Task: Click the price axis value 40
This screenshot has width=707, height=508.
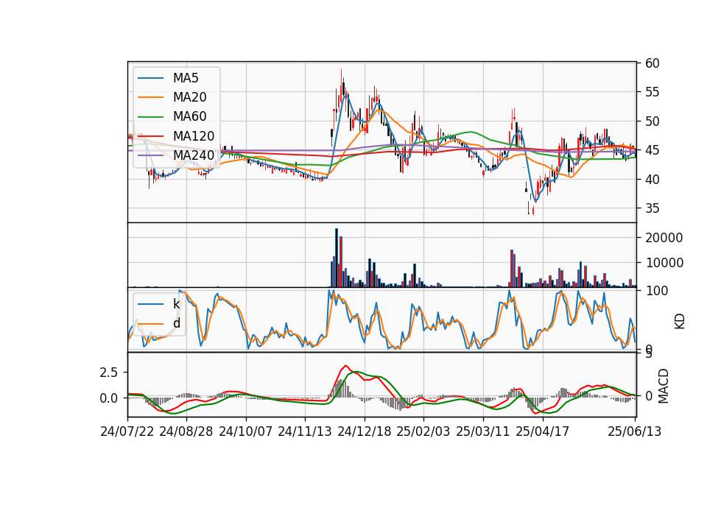Action: [x=653, y=180]
